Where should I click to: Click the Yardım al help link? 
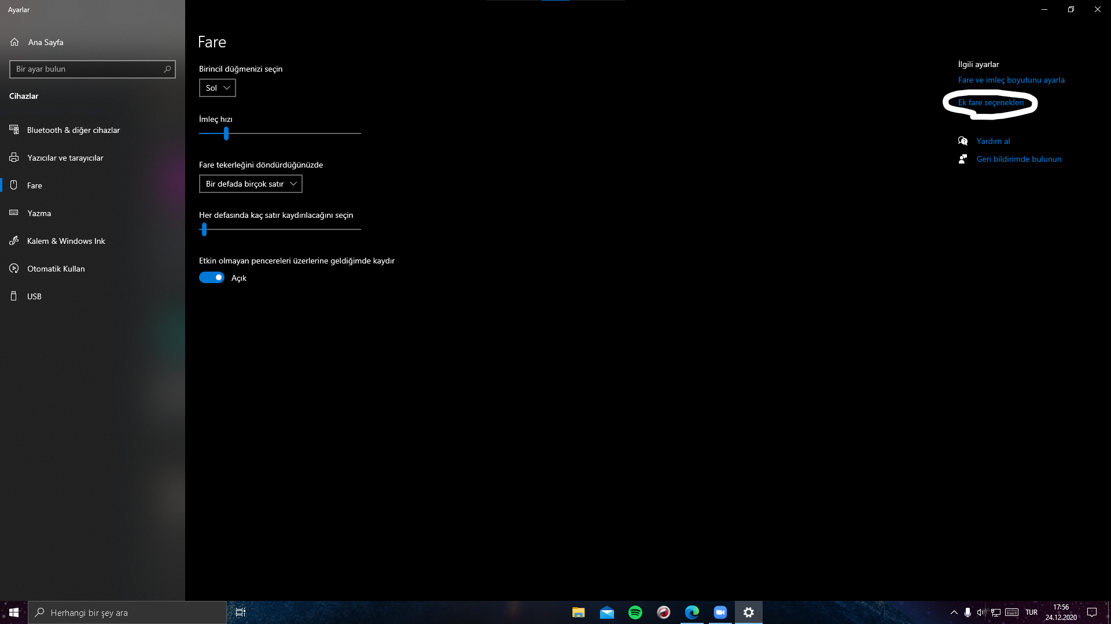click(993, 141)
